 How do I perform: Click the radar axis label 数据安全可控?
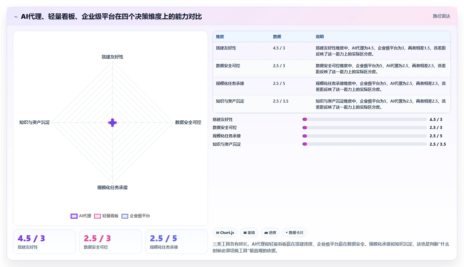188,123
